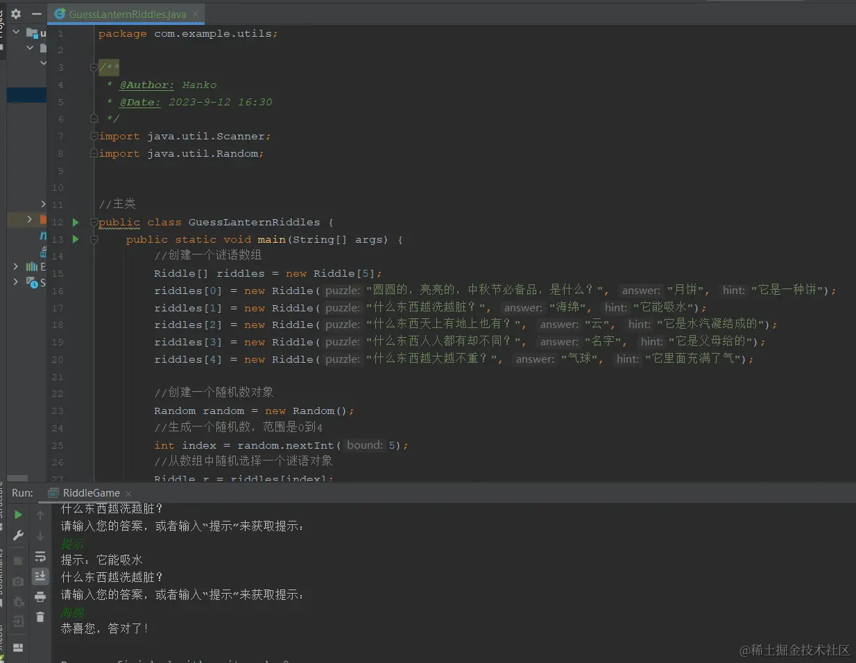Click the class name GuessLanternRiddles on line 12
Image resolution: width=856 pixels, height=663 pixels.
[254, 222]
